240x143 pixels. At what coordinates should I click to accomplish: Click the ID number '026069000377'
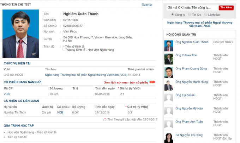tap(73, 26)
